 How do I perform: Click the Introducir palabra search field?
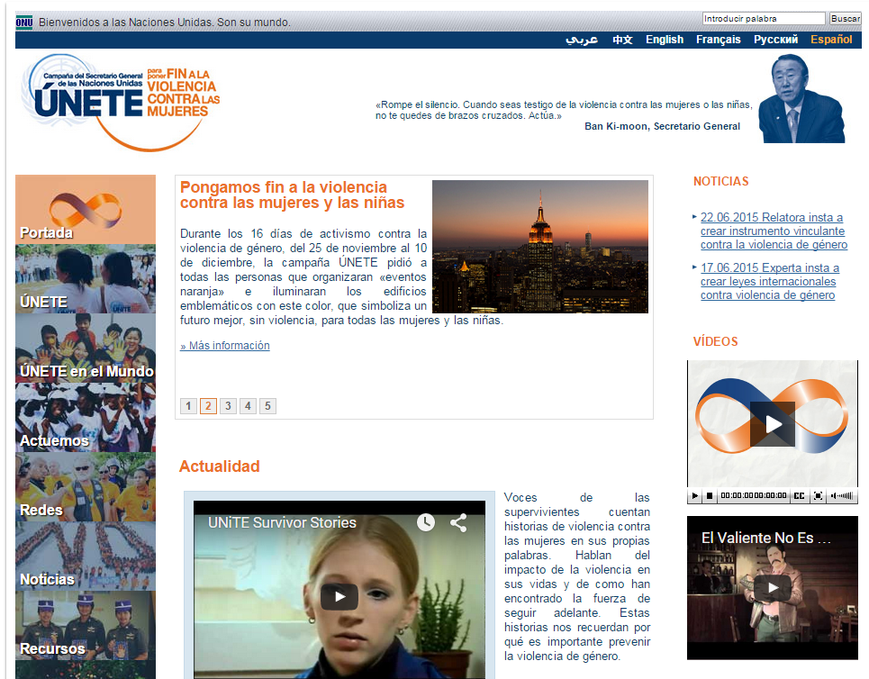764,18
